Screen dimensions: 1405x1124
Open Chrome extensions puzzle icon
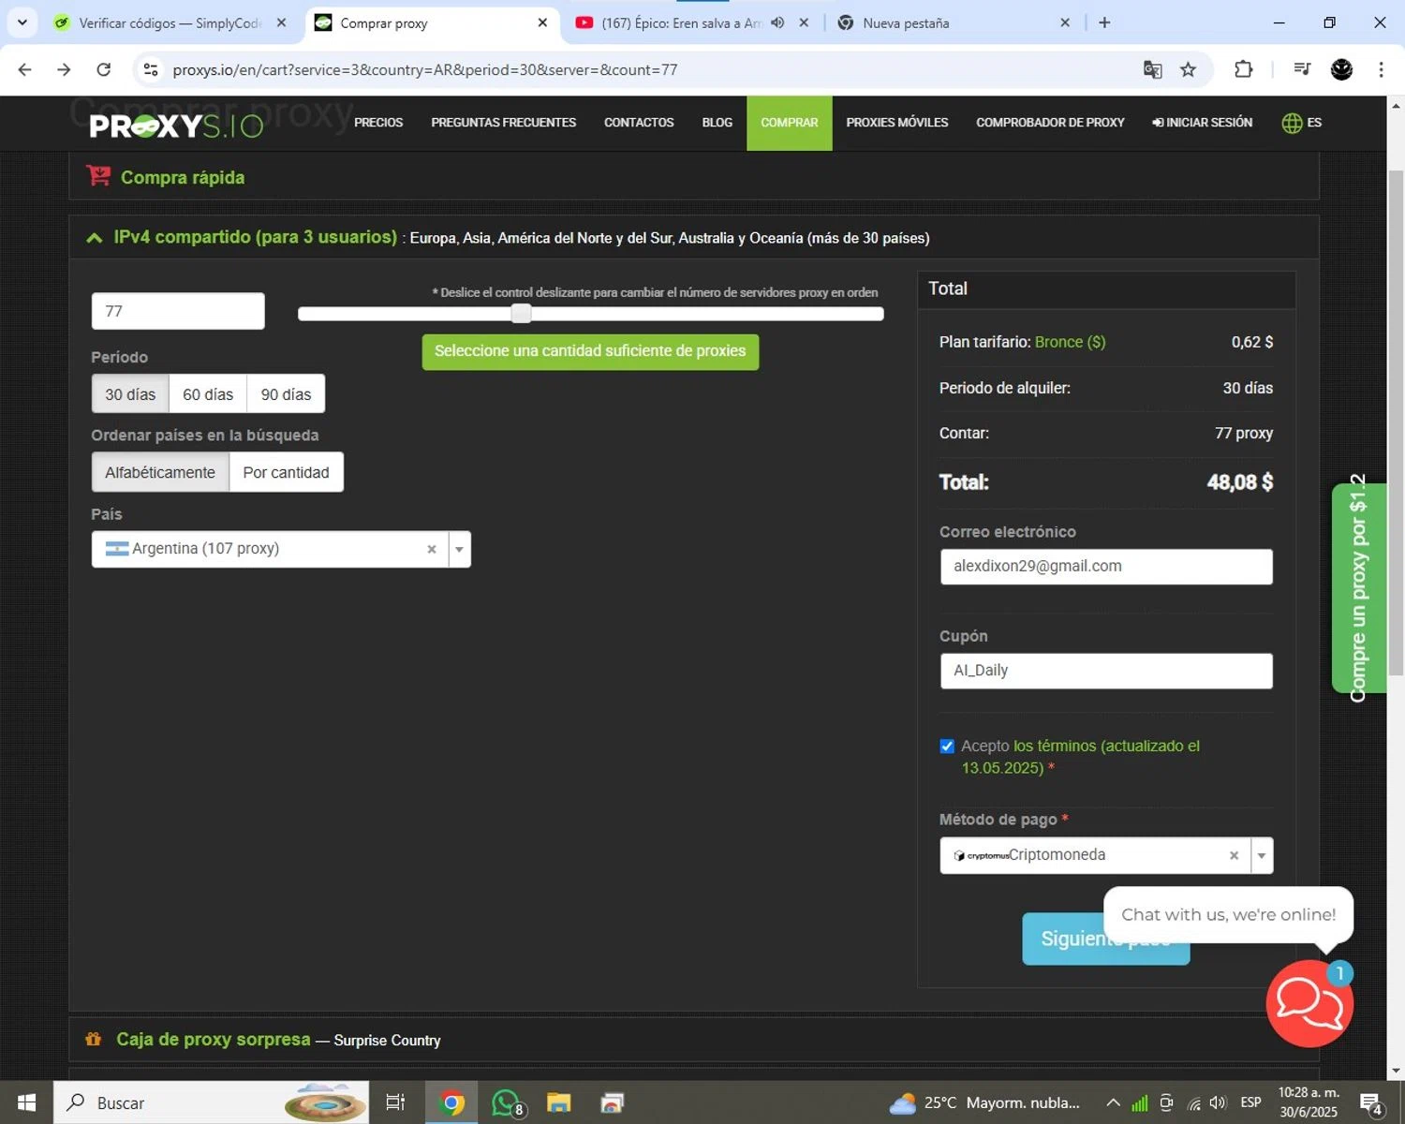(x=1243, y=69)
